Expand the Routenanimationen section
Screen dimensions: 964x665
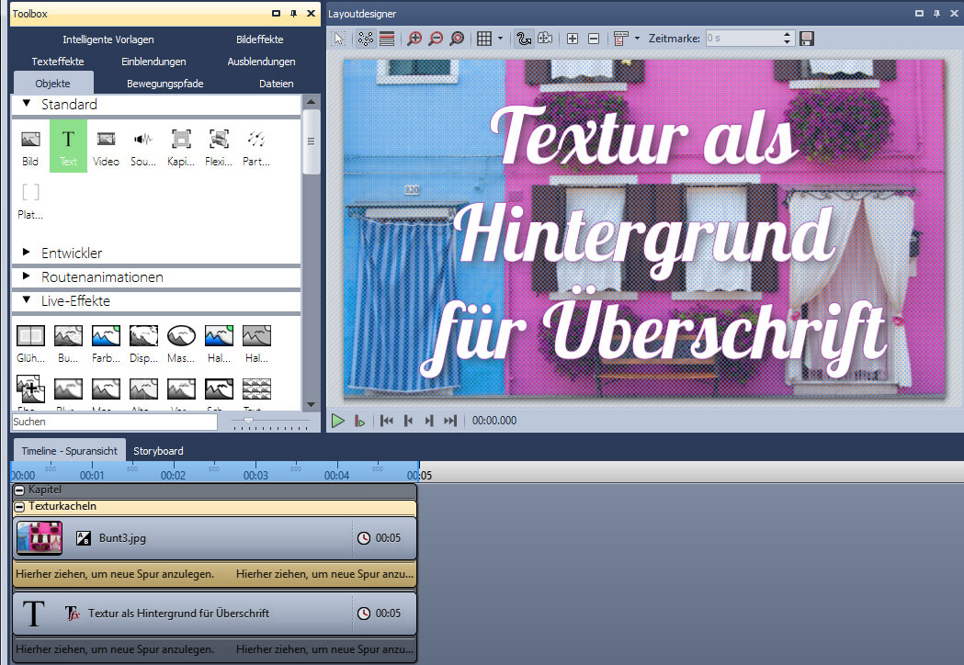click(27, 276)
